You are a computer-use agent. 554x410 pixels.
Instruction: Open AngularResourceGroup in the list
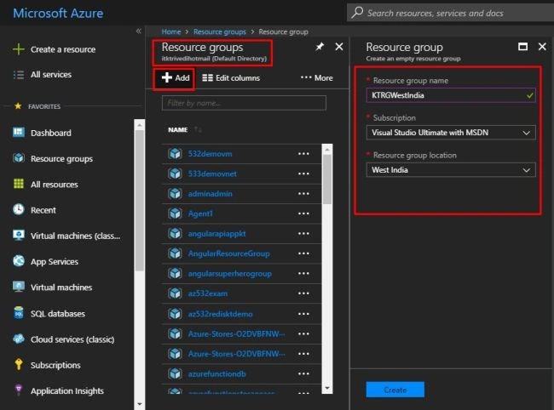[228, 253]
